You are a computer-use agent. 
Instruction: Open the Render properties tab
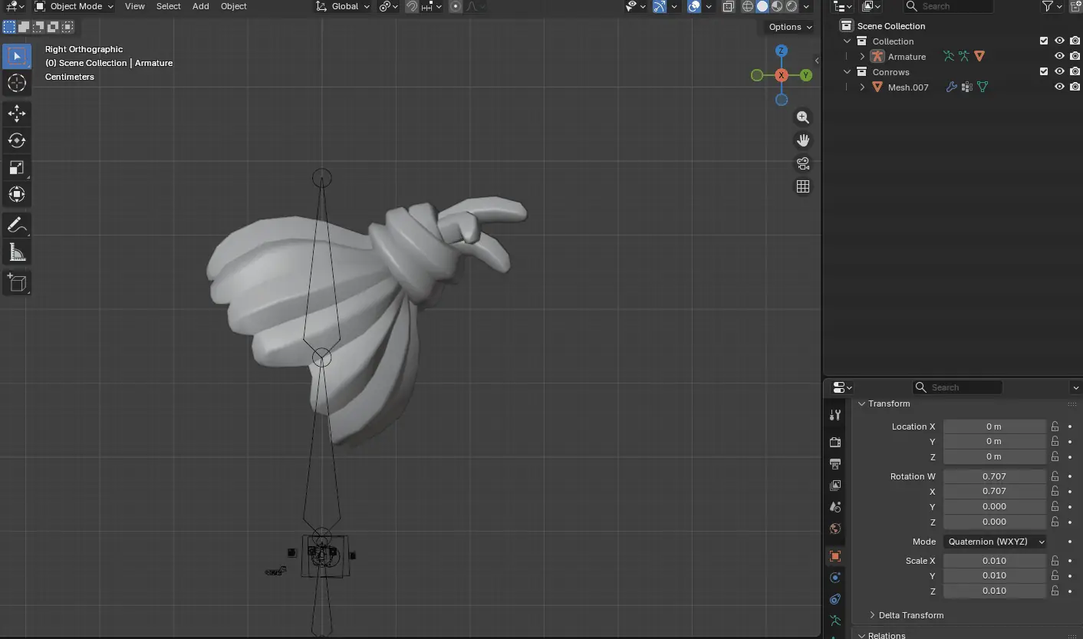tap(835, 443)
